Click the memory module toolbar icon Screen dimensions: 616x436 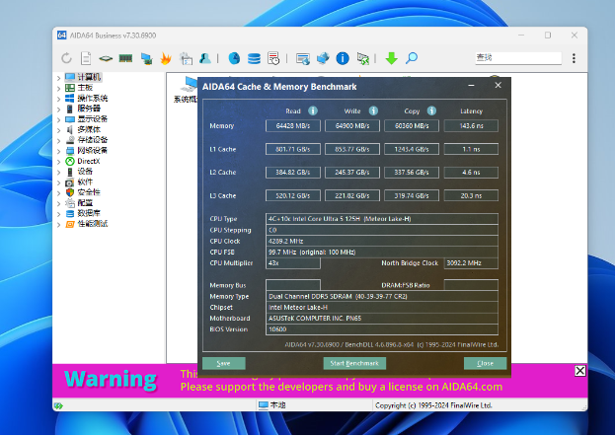pos(125,58)
